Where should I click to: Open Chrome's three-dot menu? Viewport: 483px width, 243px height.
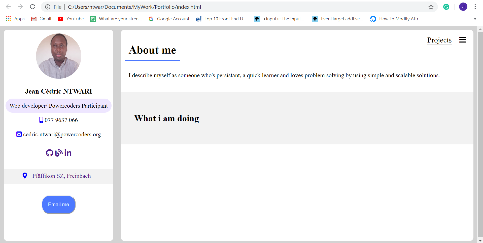point(475,7)
